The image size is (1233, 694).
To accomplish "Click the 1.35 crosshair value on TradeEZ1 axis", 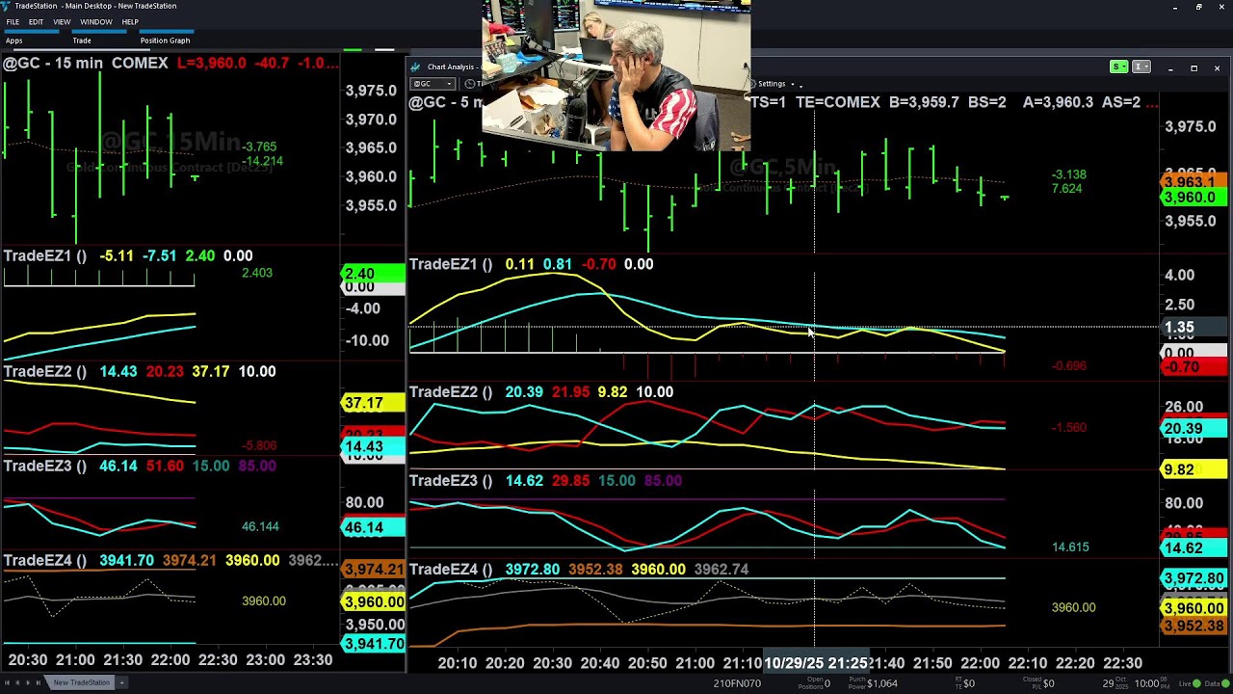I will (1194, 328).
